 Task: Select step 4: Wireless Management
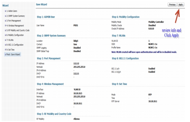click(15, 26)
